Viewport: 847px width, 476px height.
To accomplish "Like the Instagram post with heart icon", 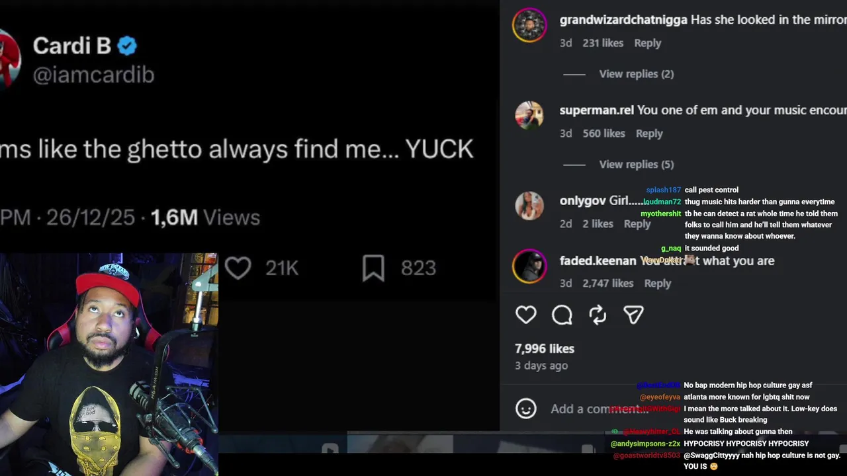I will pyautogui.click(x=526, y=315).
